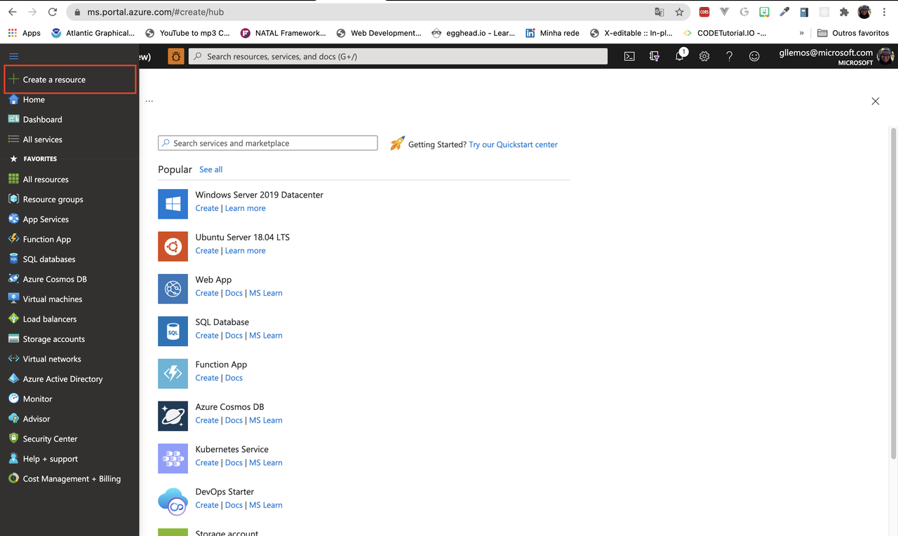Open the help question mark icon

[730, 56]
